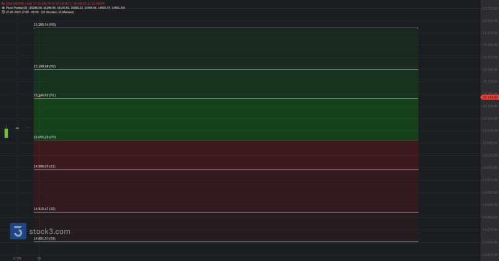This screenshot has height=261, width=499.
Task: Click the candlestick icon beside DAX title
Action: click(x=3, y=3)
